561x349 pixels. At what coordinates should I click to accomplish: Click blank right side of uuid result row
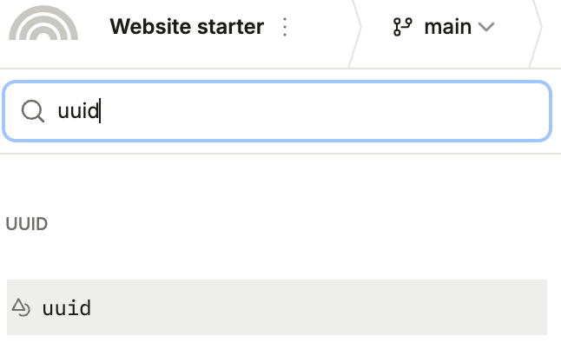tap(434, 307)
